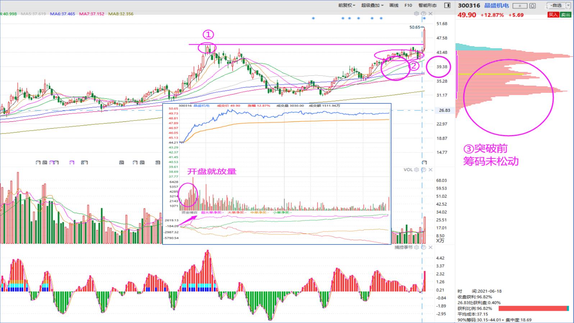Click the 26.83 price axis marker

click(445, 110)
